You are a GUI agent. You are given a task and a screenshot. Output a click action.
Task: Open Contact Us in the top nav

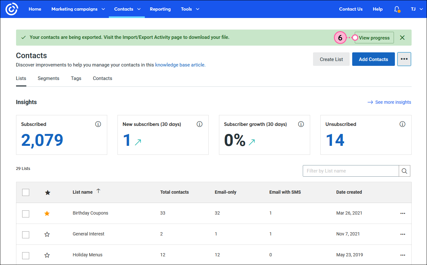click(x=351, y=9)
